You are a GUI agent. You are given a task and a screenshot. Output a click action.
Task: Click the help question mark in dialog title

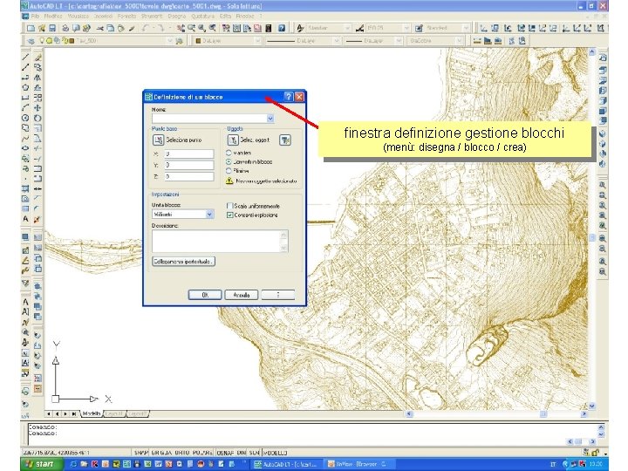click(289, 97)
